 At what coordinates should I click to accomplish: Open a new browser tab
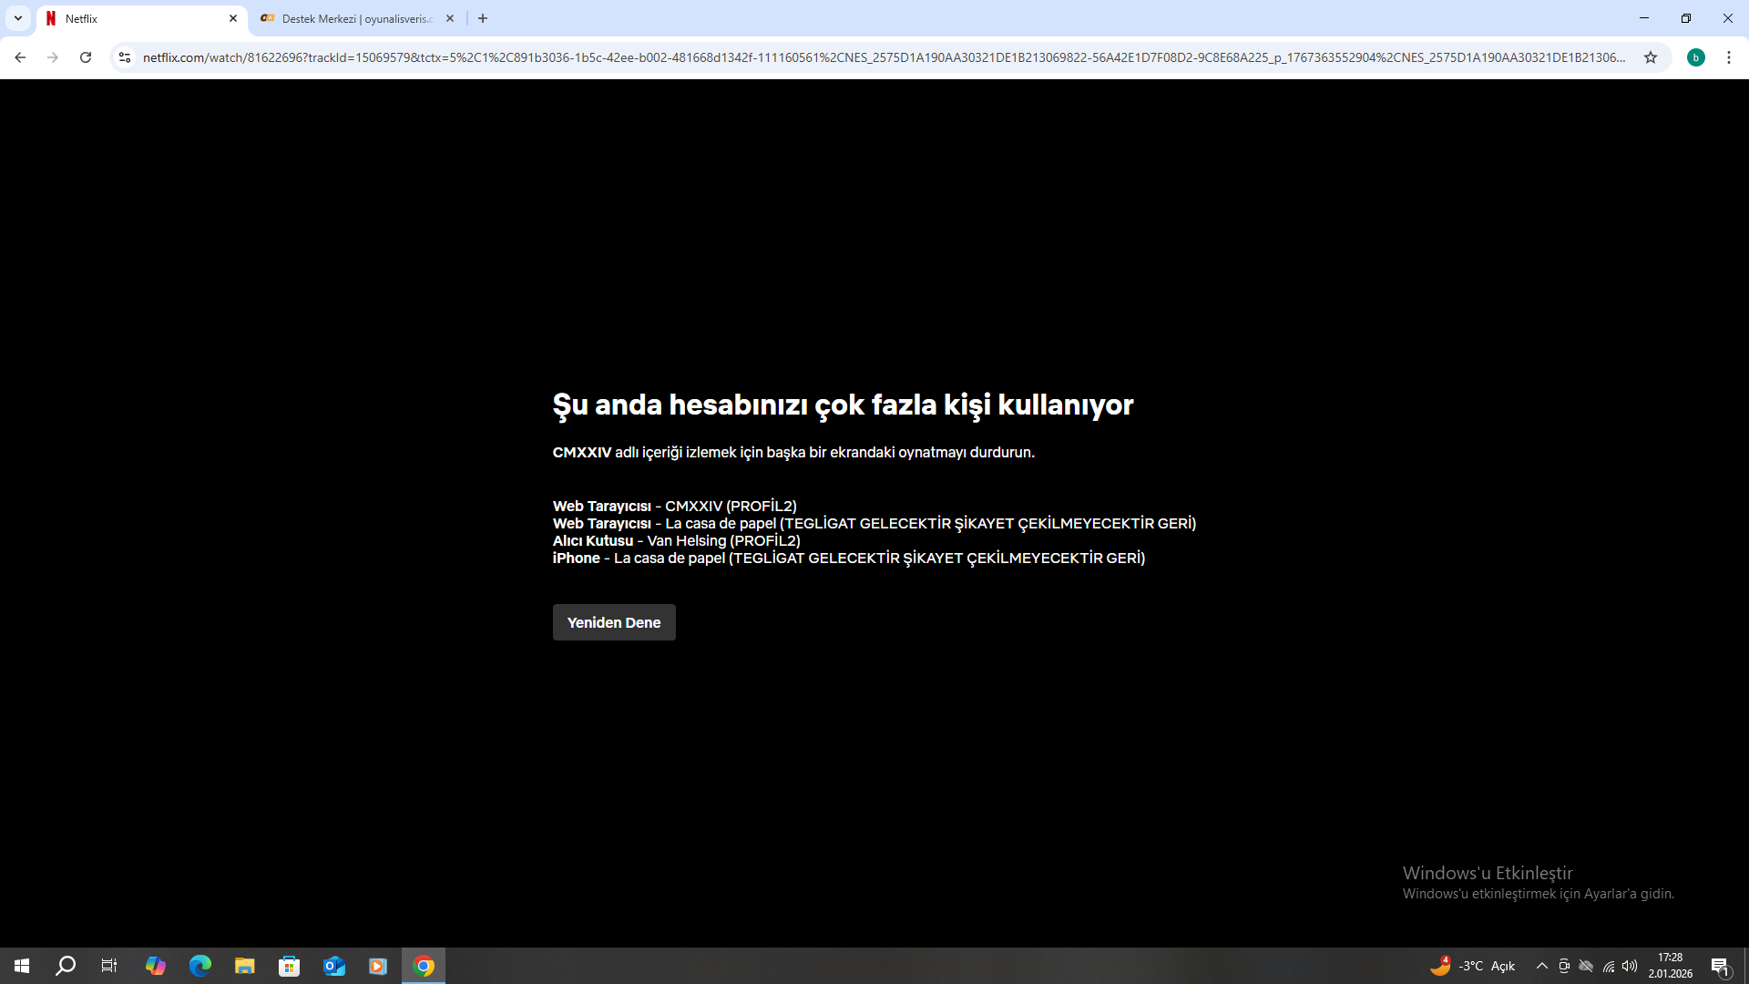(483, 18)
